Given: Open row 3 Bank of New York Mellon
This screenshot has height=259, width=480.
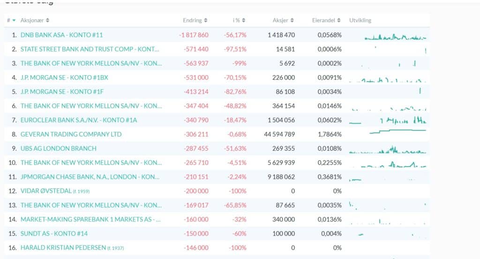Looking at the screenshot, I should point(91,63).
